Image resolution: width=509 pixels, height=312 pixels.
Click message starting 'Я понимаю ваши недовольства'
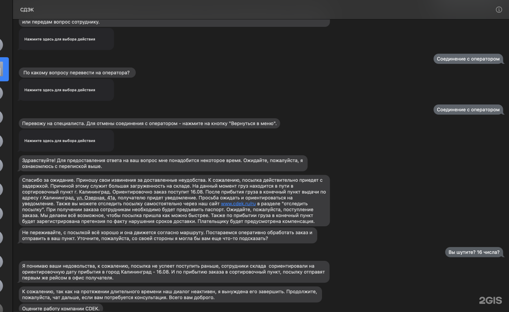[174, 272]
